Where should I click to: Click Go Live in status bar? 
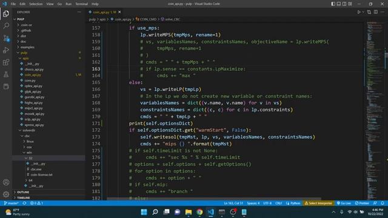tap(344, 203)
